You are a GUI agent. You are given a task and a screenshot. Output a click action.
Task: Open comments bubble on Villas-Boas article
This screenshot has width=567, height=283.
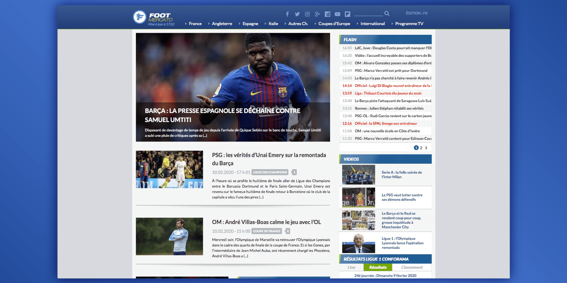288,231
